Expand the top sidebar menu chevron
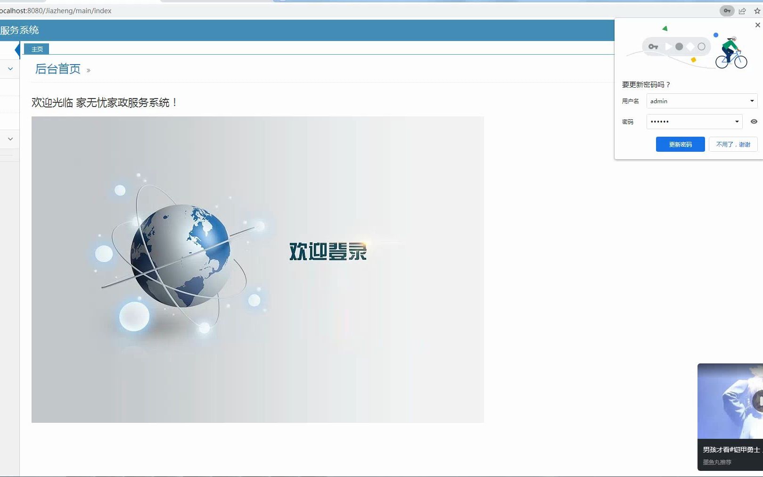 pyautogui.click(x=10, y=68)
